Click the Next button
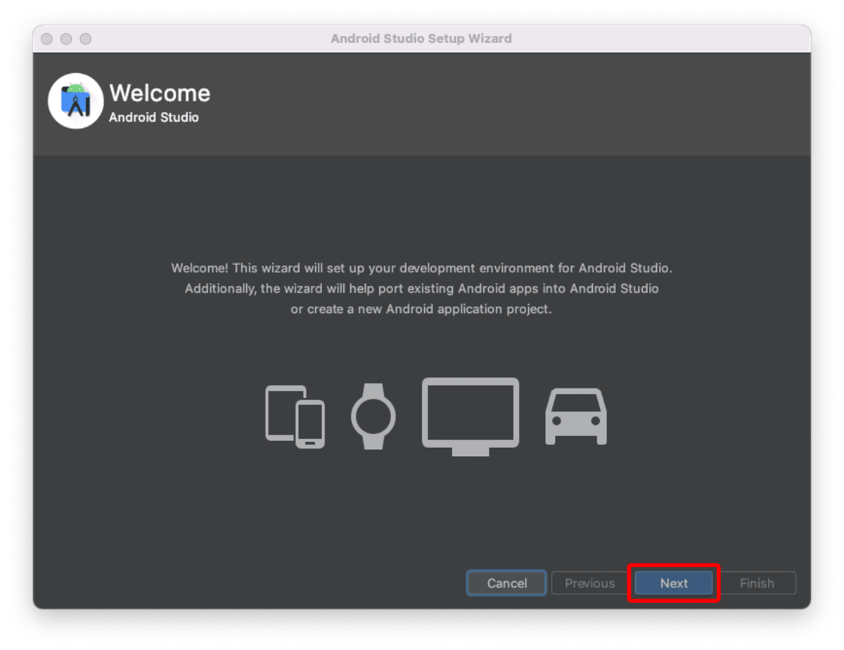 (674, 583)
